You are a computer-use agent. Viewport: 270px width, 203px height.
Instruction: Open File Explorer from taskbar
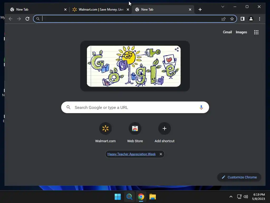(x=153, y=197)
